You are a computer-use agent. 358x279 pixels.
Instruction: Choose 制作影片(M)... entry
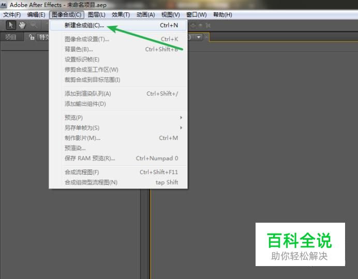pyautogui.click(x=118, y=138)
